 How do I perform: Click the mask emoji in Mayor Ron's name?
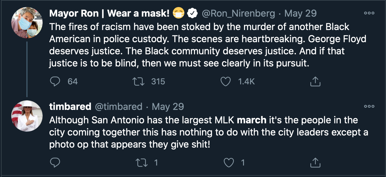coord(179,13)
